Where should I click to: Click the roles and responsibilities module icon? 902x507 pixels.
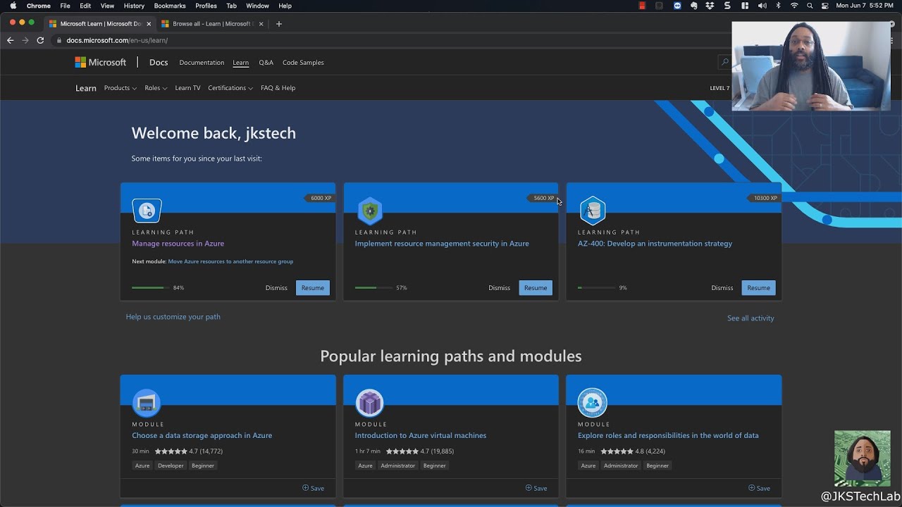click(x=593, y=403)
